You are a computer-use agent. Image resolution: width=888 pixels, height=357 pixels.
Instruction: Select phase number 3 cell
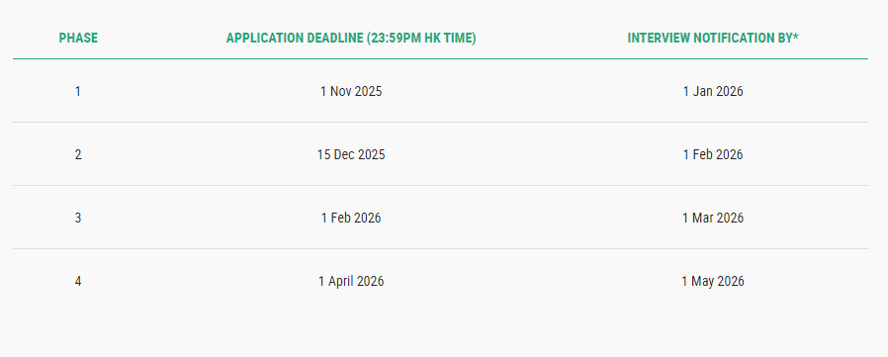(77, 219)
